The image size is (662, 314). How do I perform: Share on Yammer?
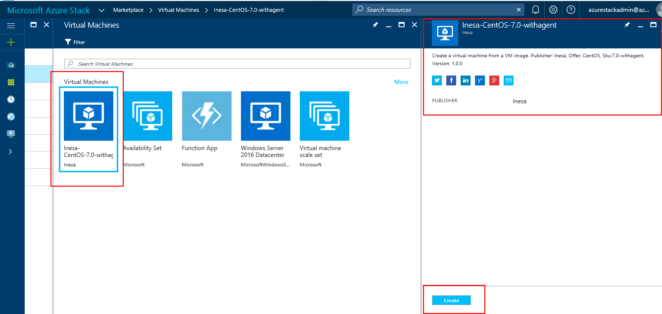click(x=480, y=80)
